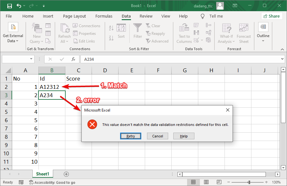Switch to the Formulas ribbon tab
The height and width of the screenshot is (186, 287).
[104, 16]
